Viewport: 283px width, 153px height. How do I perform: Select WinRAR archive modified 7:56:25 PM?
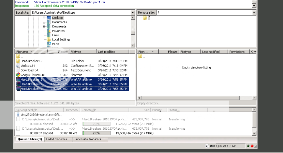pos(73,89)
